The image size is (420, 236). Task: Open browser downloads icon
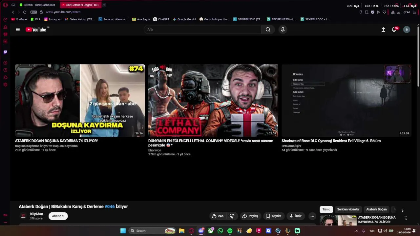point(399,12)
